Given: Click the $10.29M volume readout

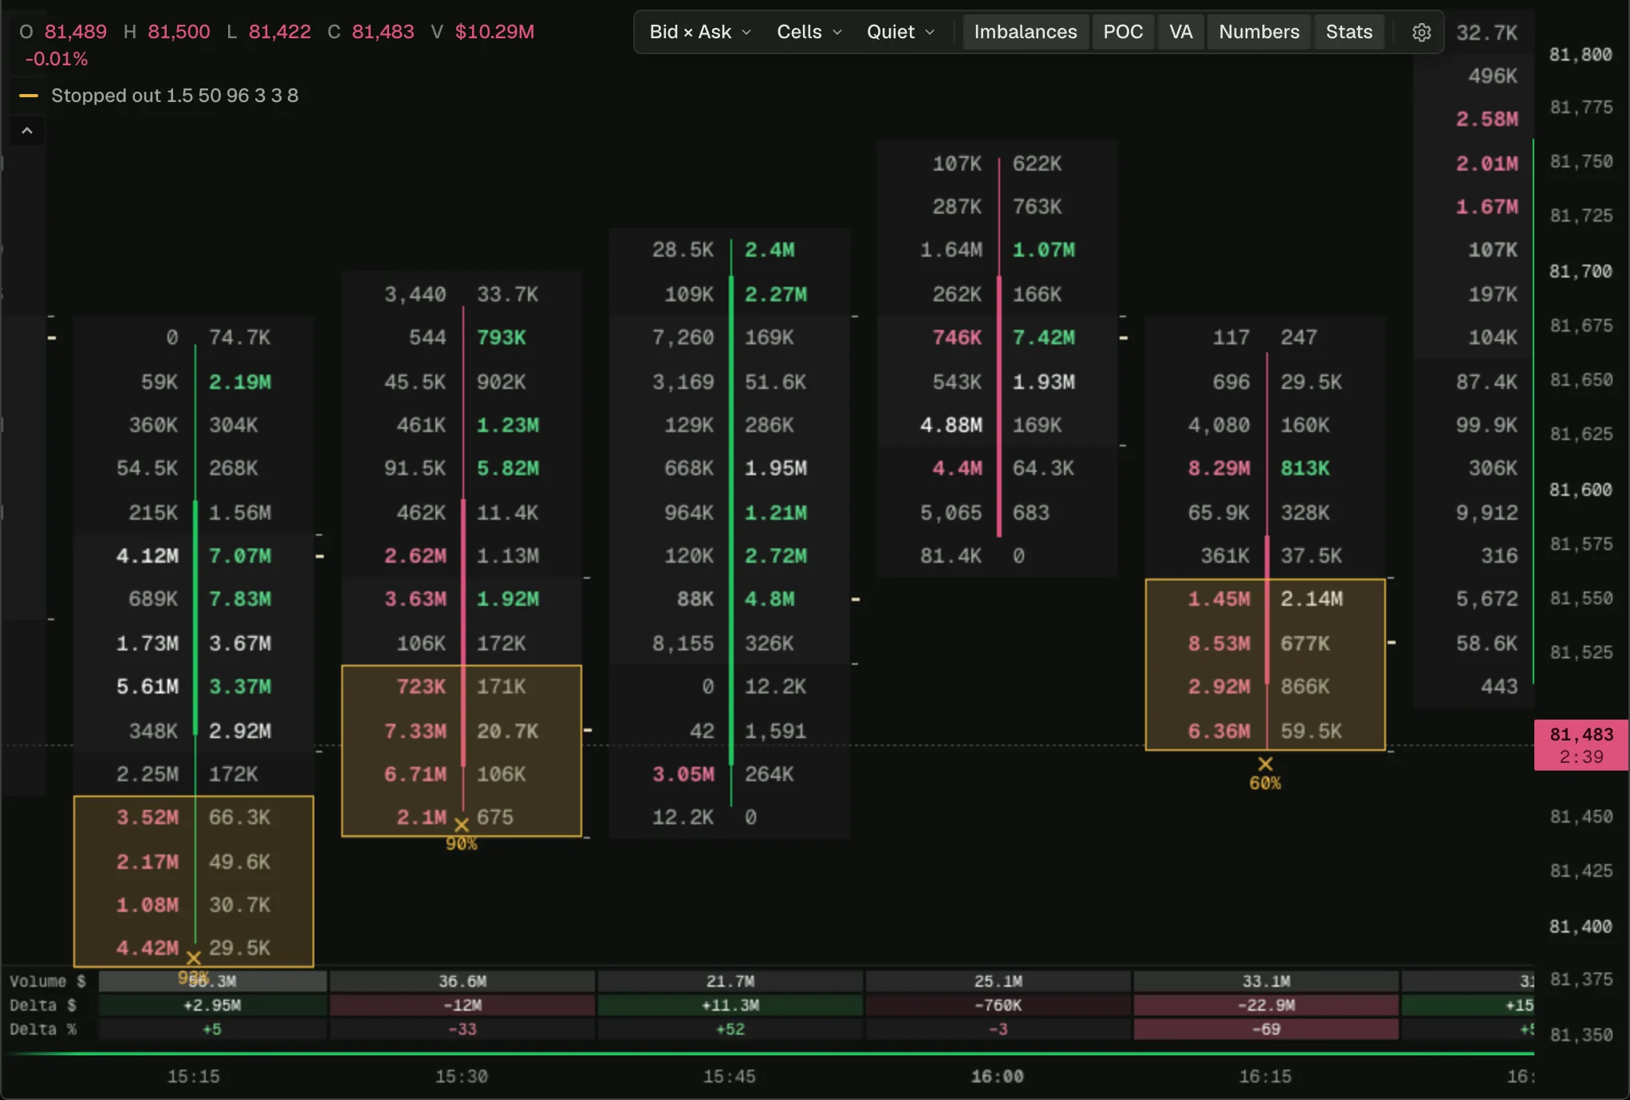Looking at the screenshot, I should point(494,32).
